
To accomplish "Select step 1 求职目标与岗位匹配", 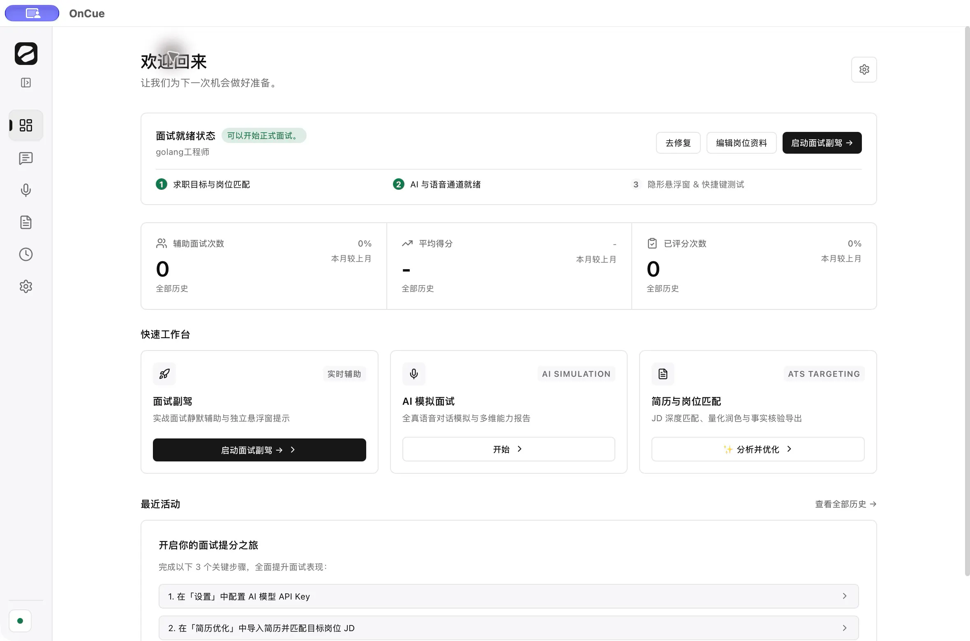I will (x=203, y=184).
